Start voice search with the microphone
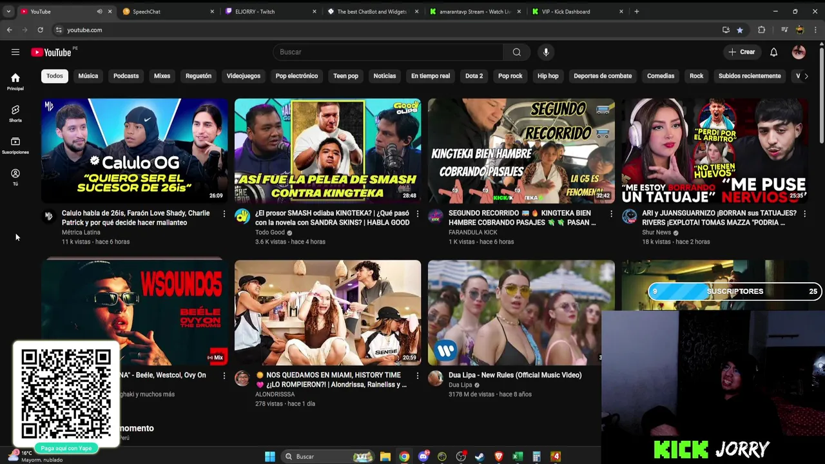The width and height of the screenshot is (825, 464). pyautogui.click(x=546, y=52)
